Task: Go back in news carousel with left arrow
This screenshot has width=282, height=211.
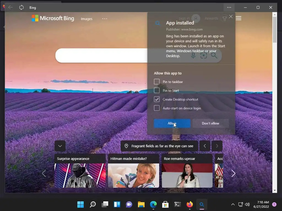Action: [44, 173]
